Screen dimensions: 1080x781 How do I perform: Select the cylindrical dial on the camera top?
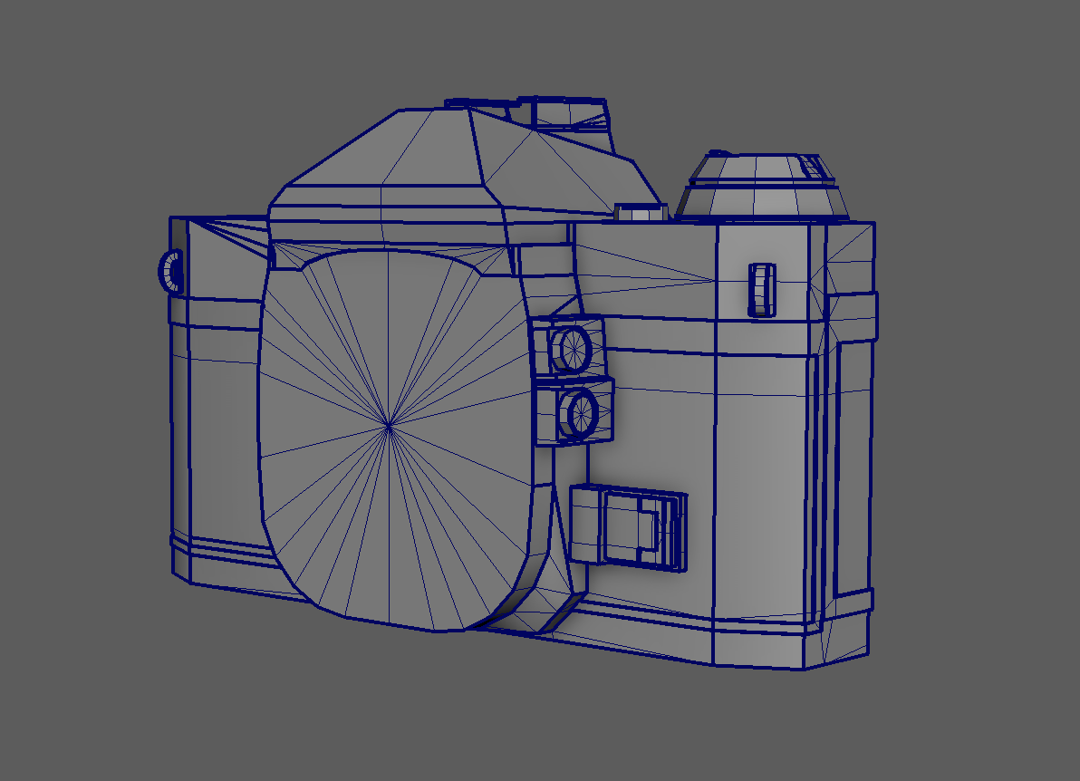tap(762, 186)
